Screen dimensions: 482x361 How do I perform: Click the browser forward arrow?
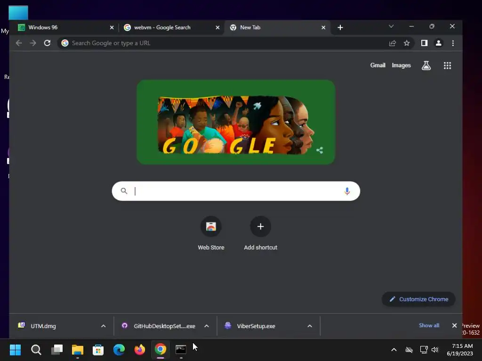pyautogui.click(x=33, y=43)
